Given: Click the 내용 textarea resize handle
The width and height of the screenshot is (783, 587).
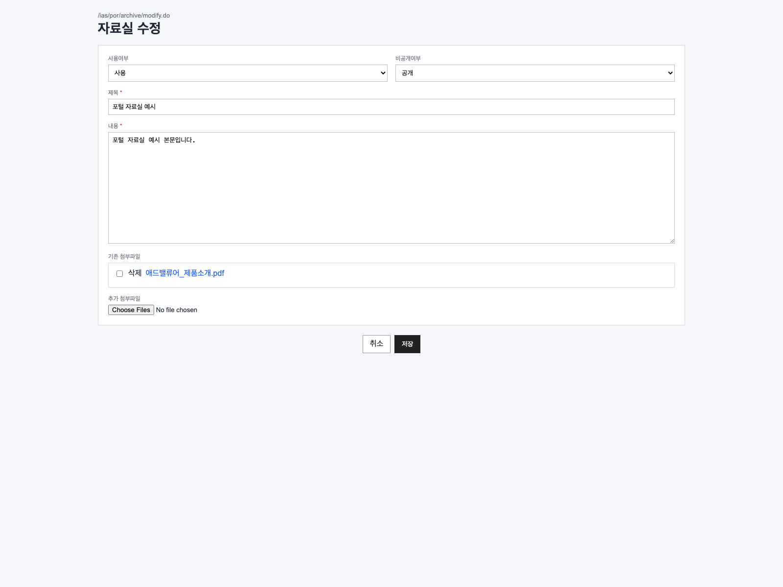Looking at the screenshot, I should [x=672, y=241].
